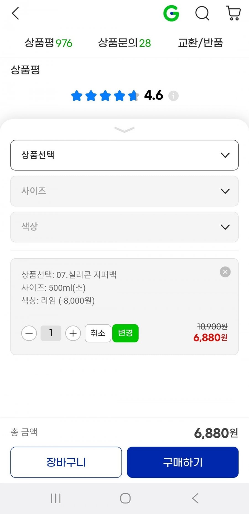Expand the 색상 dropdown
The width and height of the screenshot is (249, 514).
pyautogui.click(x=124, y=227)
